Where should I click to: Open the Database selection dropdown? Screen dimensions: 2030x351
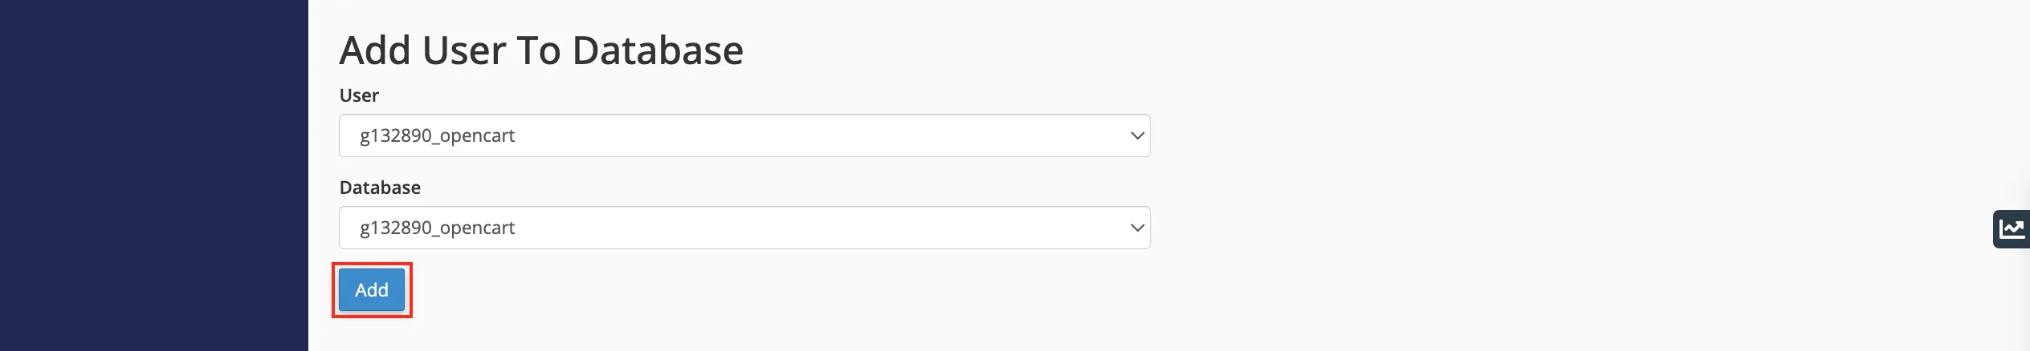[x=744, y=228]
